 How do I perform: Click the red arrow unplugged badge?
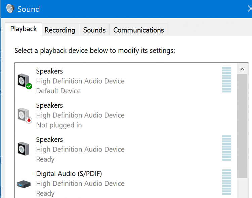[29, 120]
